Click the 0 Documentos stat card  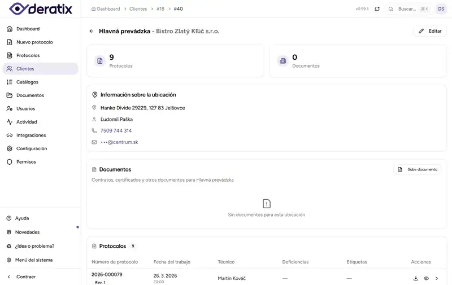pos(358,61)
